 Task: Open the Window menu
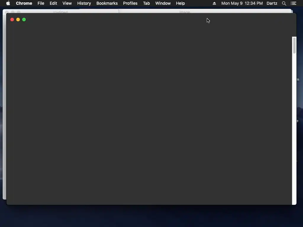click(163, 3)
